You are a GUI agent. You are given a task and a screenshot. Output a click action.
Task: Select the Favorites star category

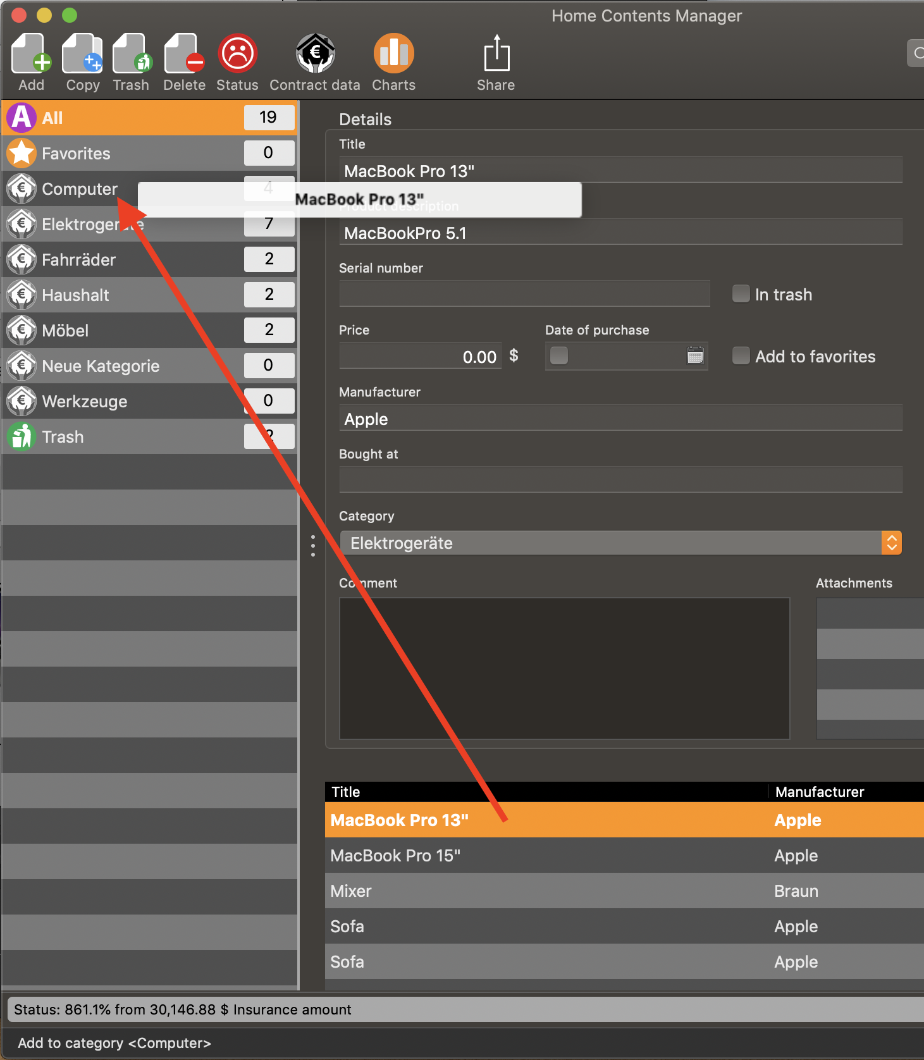pyautogui.click(x=150, y=153)
